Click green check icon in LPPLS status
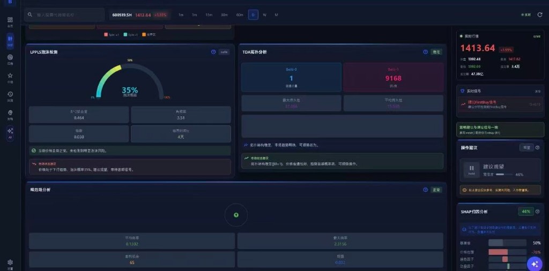549x271 pixels. (x=34, y=150)
